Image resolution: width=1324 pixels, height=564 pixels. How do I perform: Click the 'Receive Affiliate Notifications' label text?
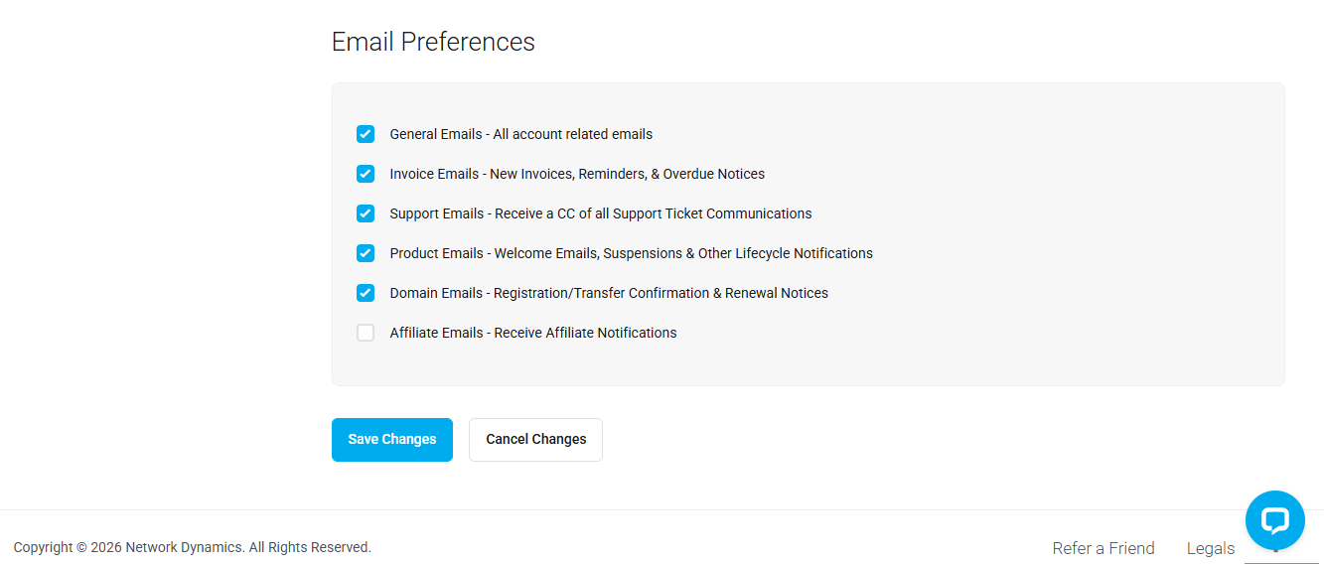pos(585,333)
